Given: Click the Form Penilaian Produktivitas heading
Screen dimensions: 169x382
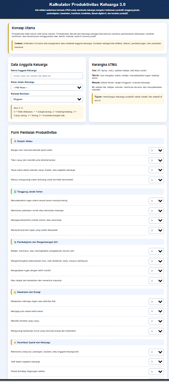Looking at the screenshot, I should [34, 132].
